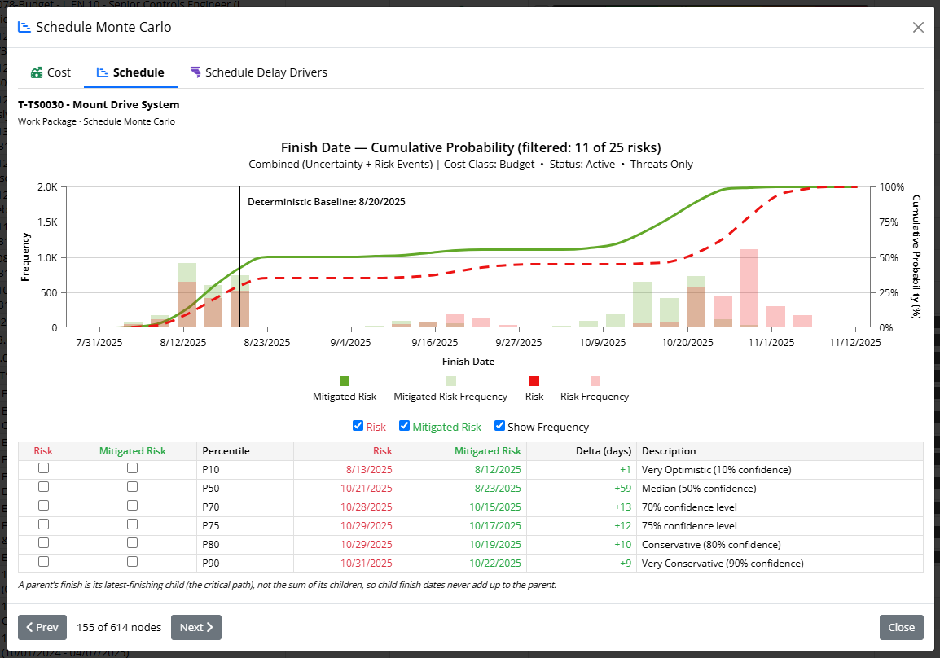This screenshot has height=658, width=940.
Task: Click the red Risk legend swatch
Action: 534,381
